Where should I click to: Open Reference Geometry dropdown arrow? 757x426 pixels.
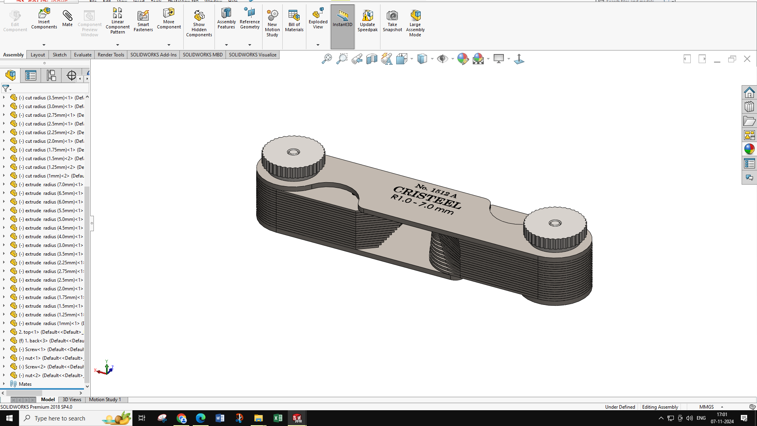point(250,45)
